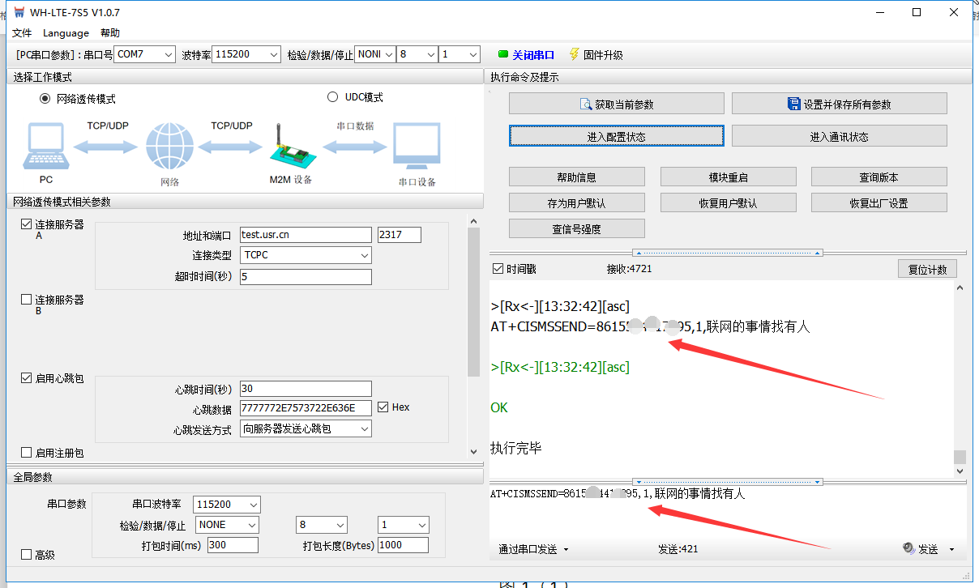Click the 地址和端口 test.usr.cn input field

pos(305,235)
